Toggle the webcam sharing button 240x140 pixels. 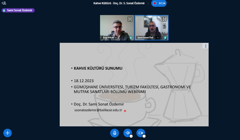(x=141, y=133)
